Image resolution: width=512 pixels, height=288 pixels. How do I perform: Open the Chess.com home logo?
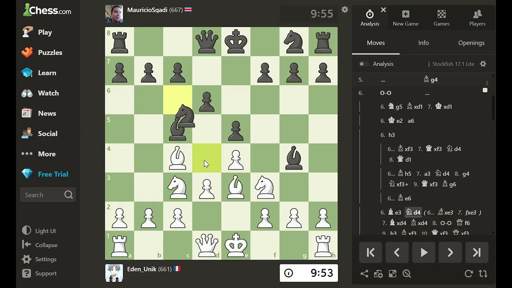click(47, 10)
